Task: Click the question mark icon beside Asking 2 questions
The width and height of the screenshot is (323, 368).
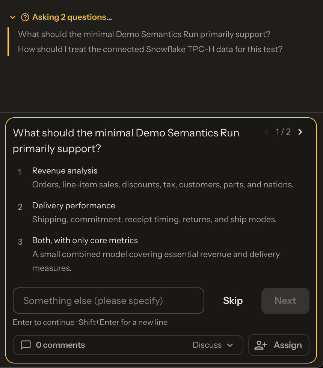Action: pos(25,17)
